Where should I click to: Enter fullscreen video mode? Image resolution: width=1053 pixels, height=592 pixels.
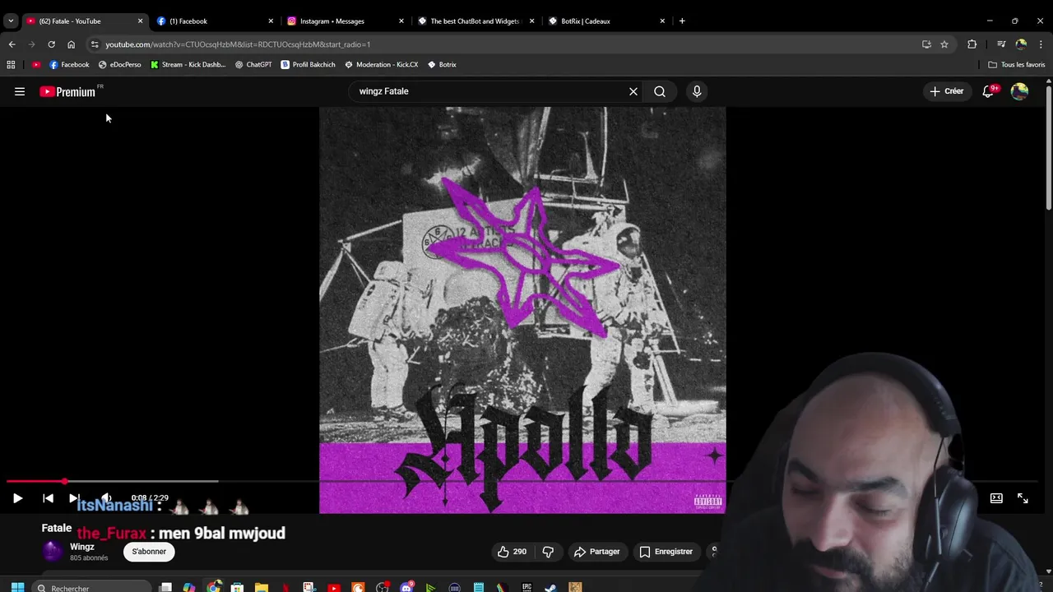click(x=1023, y=498)
